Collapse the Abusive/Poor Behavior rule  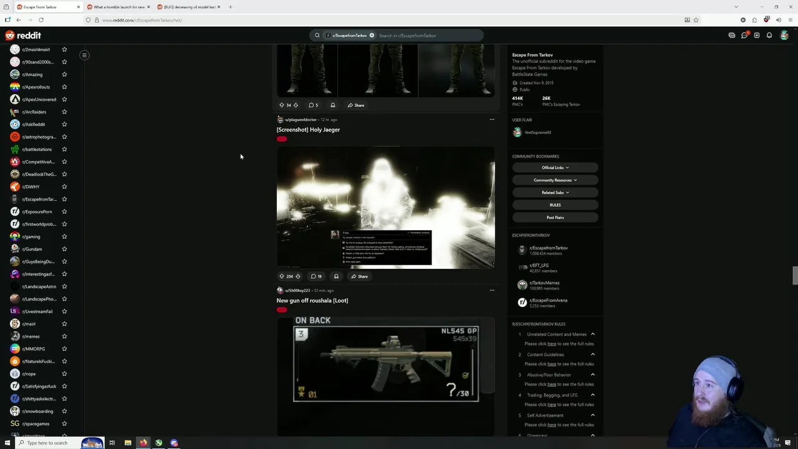coord(593,375)
